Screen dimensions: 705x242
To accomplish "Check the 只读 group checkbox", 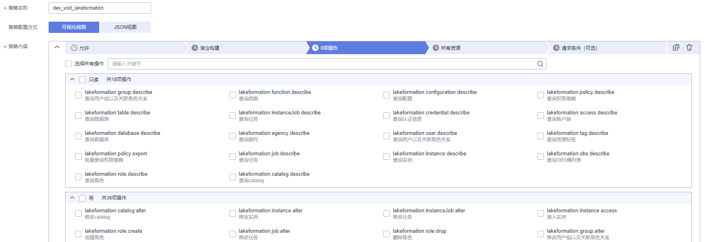I will pos(82,80).
